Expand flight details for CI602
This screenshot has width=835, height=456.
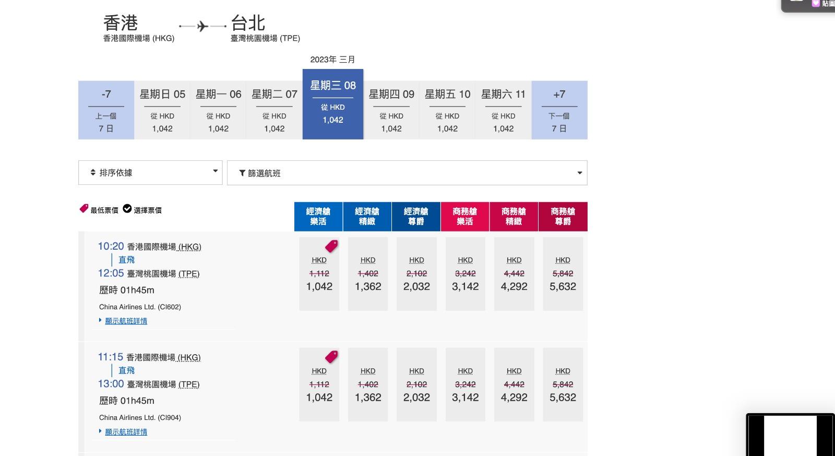126,321
